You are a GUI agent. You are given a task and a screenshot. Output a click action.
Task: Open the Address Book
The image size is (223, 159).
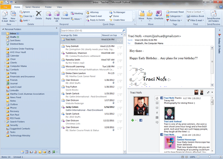[x=196, y=16]
